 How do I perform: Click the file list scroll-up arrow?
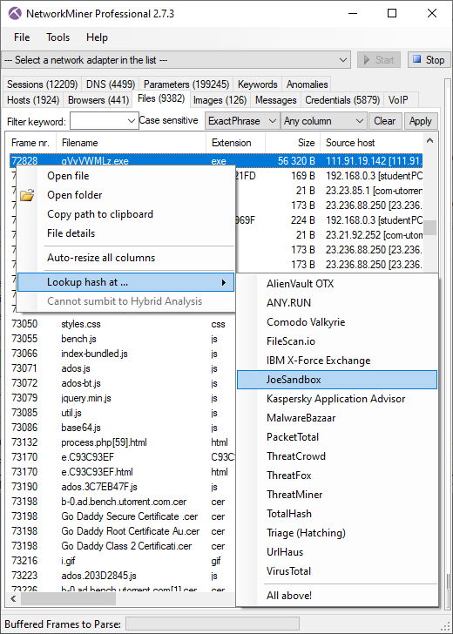click(430, 141)
